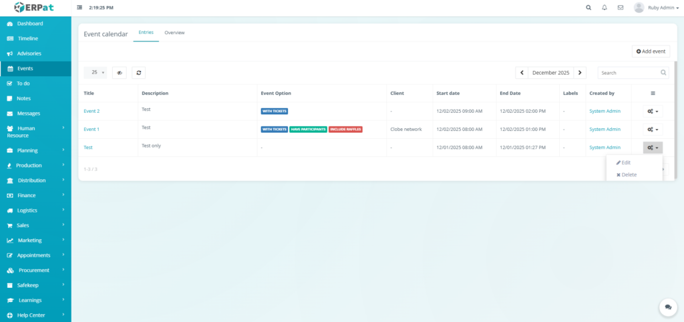Click the search magnifier icon in top bar
Image resolution: width=684 pixels, height=322 pixels.
[x=588, y=8]
